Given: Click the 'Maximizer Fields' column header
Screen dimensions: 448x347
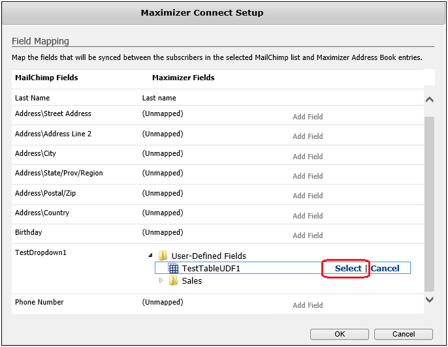Looking at the screenshot, I should tap(183, 78).
